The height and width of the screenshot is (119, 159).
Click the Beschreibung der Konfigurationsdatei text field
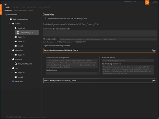(x=100, y=33)
